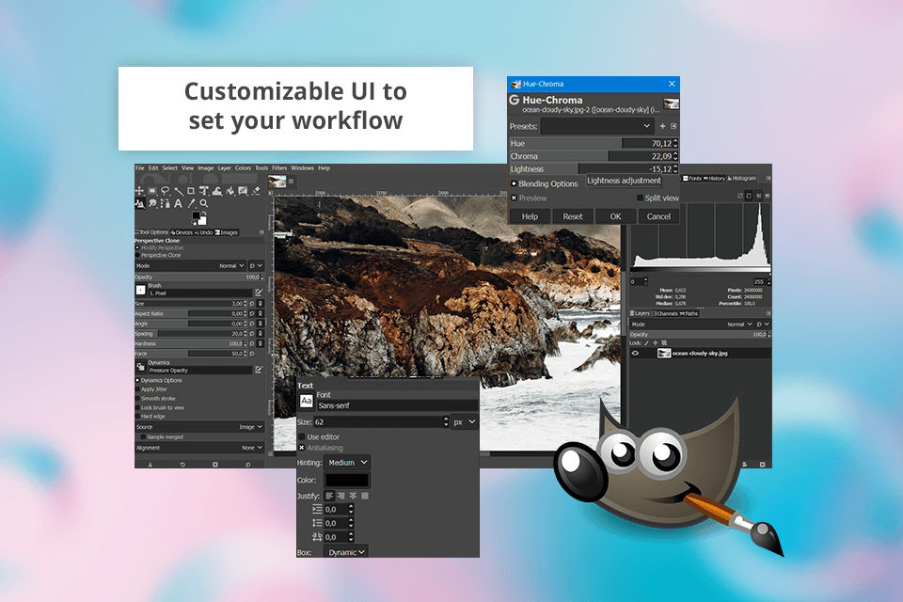Select the Free Select lasso tool
This screenshot has height=602, width=903.
click(166, 191)
